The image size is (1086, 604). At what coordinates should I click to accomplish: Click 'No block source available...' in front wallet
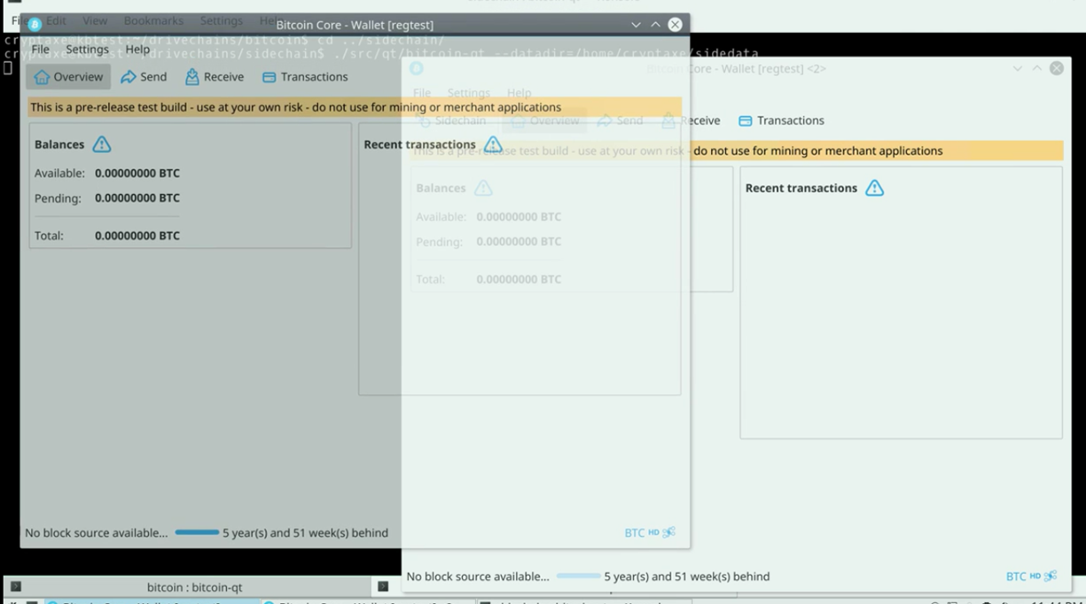[x=96, y=533]
